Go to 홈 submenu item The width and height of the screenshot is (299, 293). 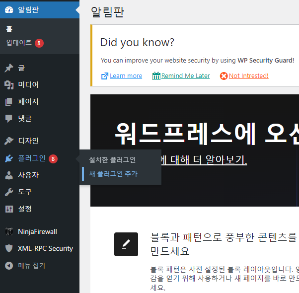coord(9,29)
